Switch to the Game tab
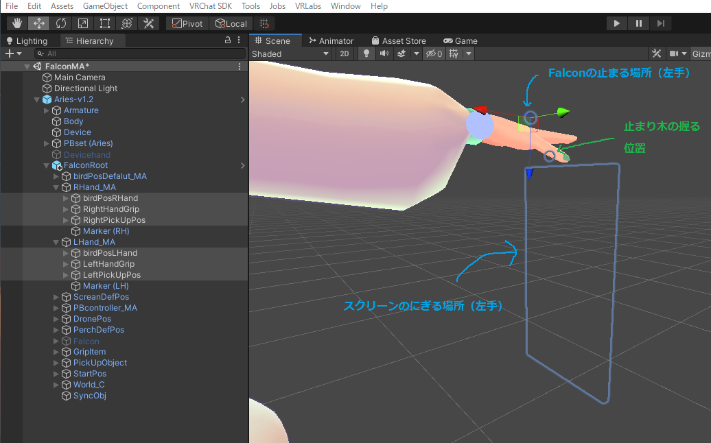 tap(461, 40)
